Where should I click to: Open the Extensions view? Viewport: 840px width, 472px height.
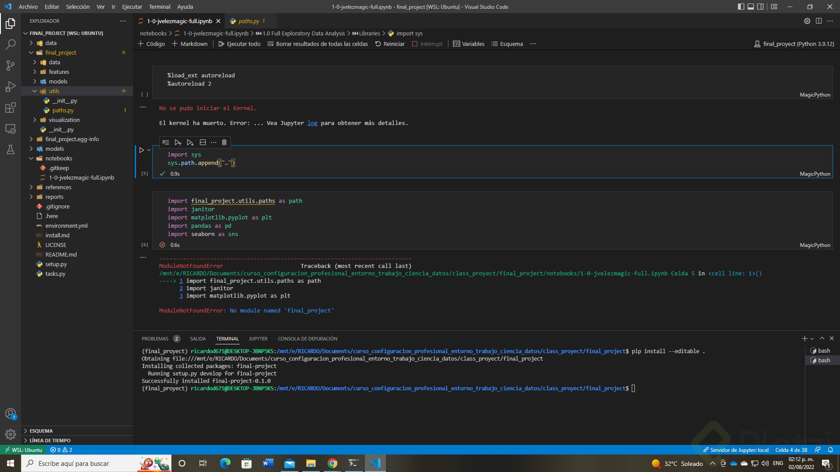(x=10, y=108)
